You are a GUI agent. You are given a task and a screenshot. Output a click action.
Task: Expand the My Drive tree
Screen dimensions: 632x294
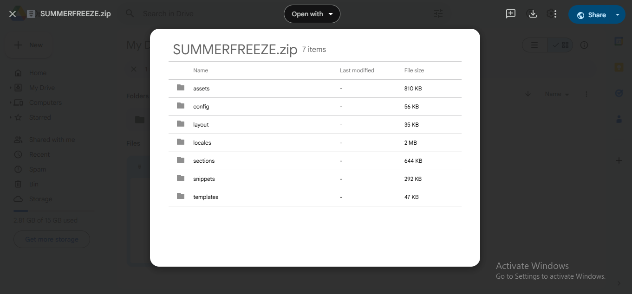[x=11, y=88]
